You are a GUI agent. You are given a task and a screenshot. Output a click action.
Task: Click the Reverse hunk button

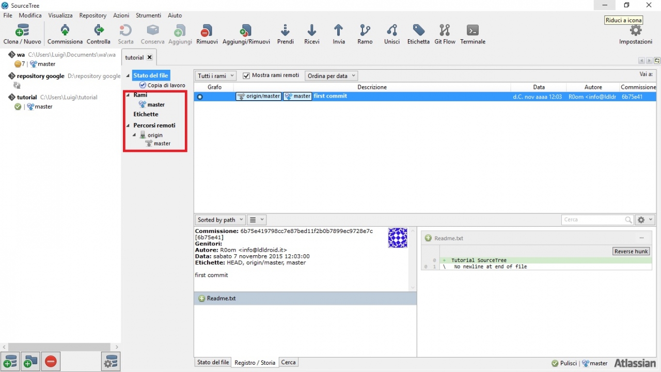pyautogui.click(x=631, y=252)
